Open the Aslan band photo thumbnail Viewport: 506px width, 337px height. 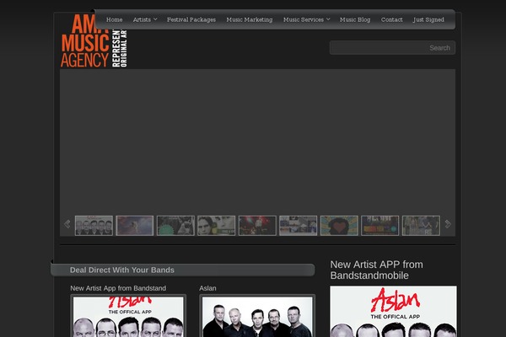257,316
